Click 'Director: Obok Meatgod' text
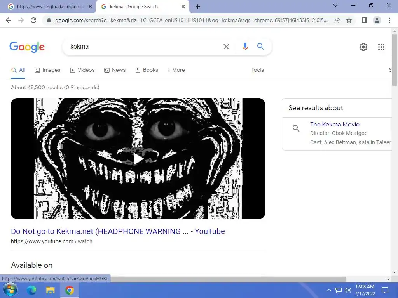 click(339, 133)
